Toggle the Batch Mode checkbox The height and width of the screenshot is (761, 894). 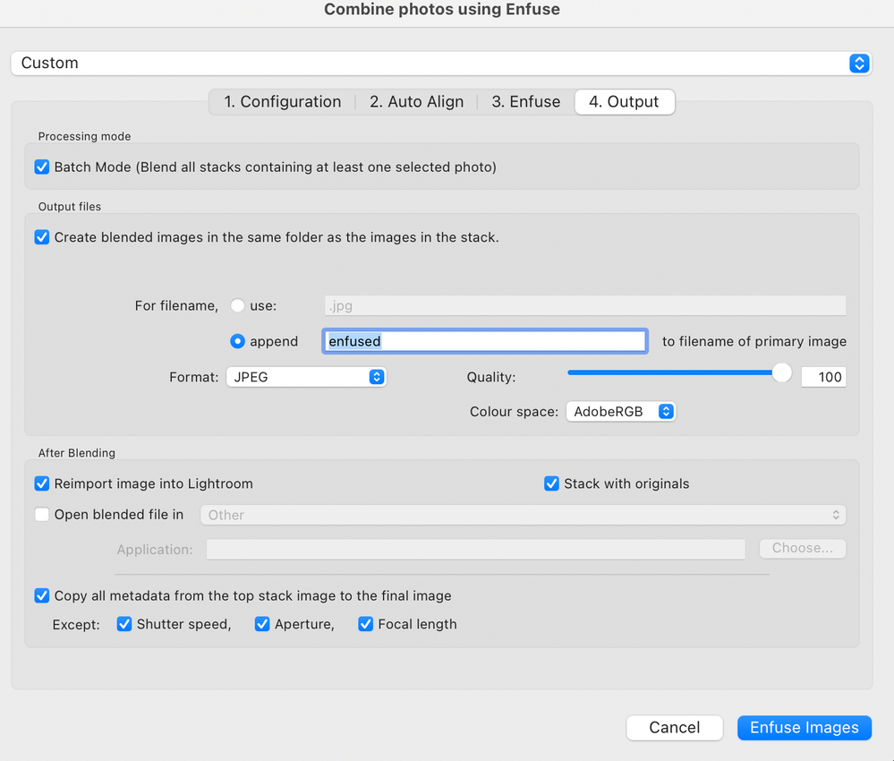[42, 167]
